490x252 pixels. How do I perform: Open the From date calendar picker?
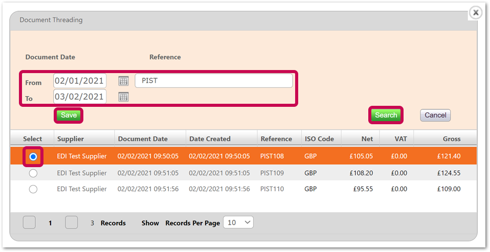pos(123,81)
